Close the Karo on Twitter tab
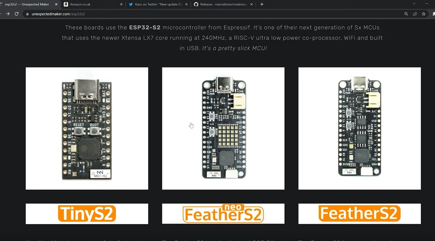This screenshot has height=241, width=435. [186, 4]
